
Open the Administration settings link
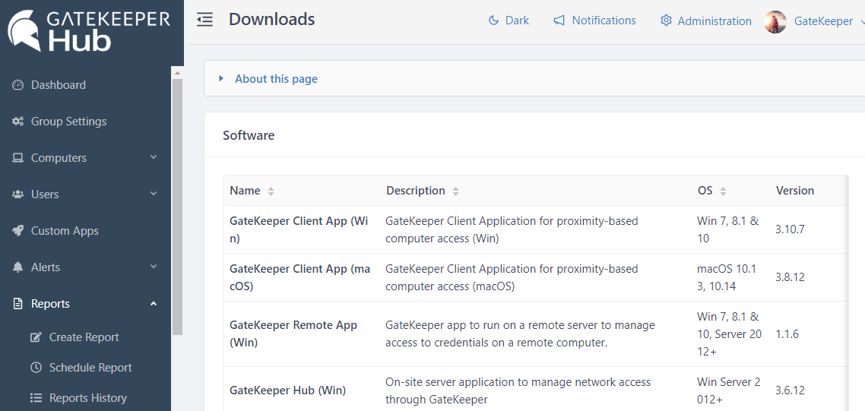tap(705, 21)
